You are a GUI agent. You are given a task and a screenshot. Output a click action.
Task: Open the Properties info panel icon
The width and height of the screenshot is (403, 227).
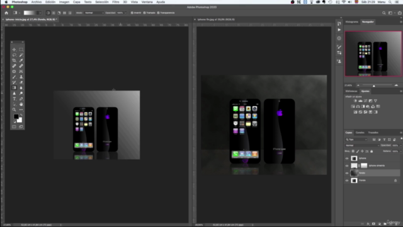(x=339, y=38)
